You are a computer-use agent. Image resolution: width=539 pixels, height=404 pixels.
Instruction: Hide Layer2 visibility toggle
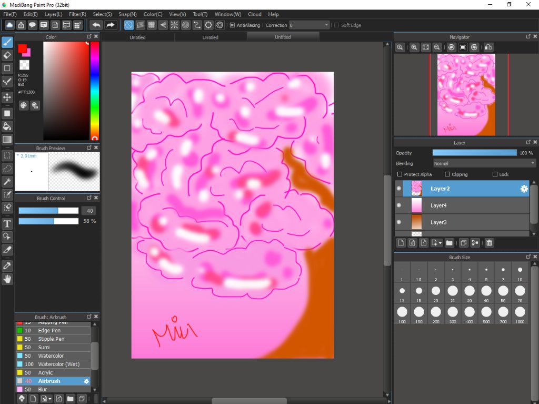coord(399,189)
